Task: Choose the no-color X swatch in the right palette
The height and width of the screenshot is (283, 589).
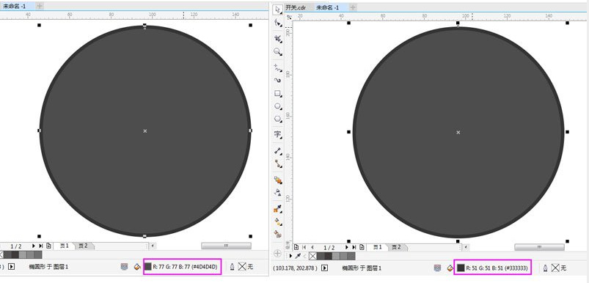Action: coord(312,256)
